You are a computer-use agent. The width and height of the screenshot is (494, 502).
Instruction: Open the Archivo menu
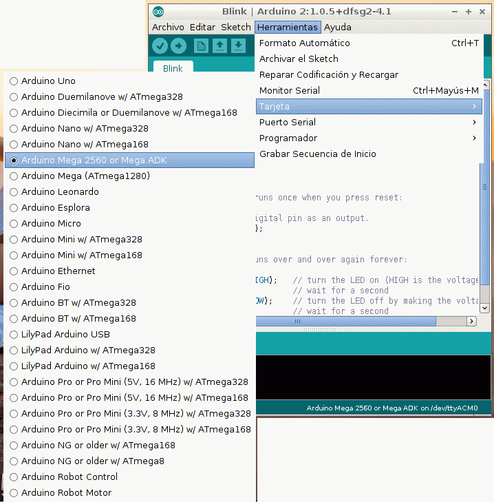(168, 28)
